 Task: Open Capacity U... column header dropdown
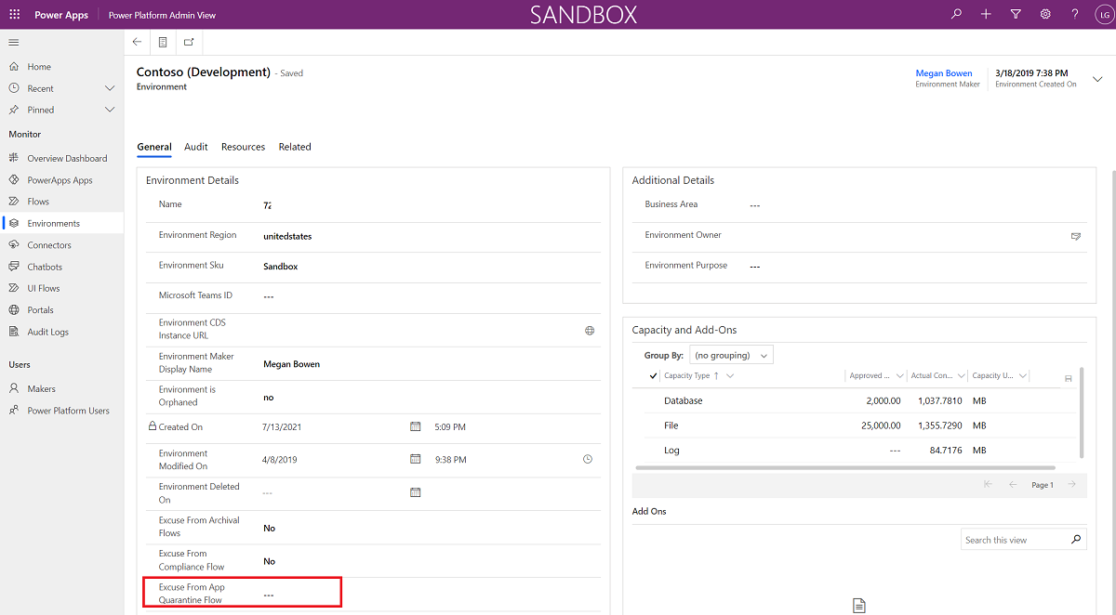click(1023, 376)
